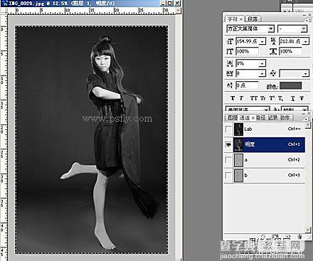The image size is (313, 261).
Task: Select the a channel thumbnail
Action: pyautogui.click(x=238, y=160)
